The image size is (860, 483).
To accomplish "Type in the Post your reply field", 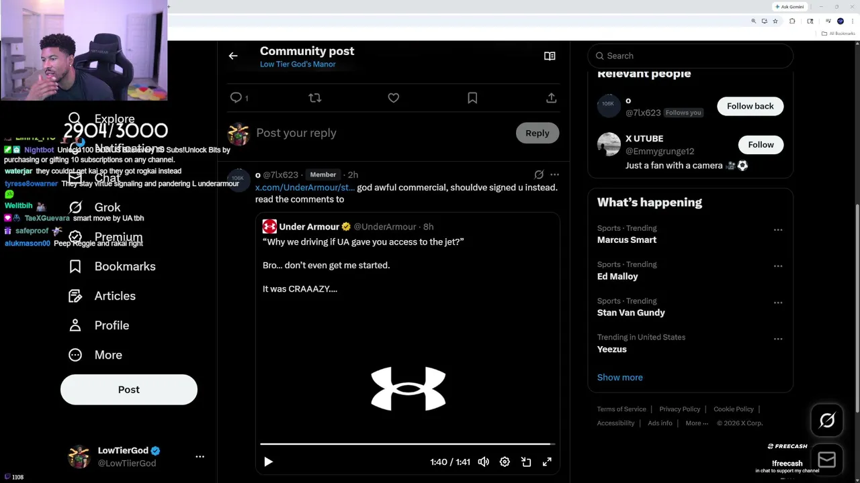I will pyautogui.click(x=383, y=133).
